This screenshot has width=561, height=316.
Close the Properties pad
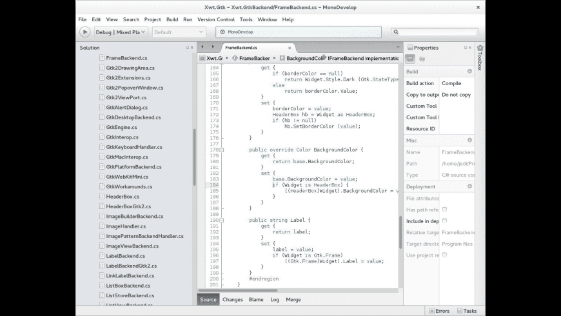point(470,48)
